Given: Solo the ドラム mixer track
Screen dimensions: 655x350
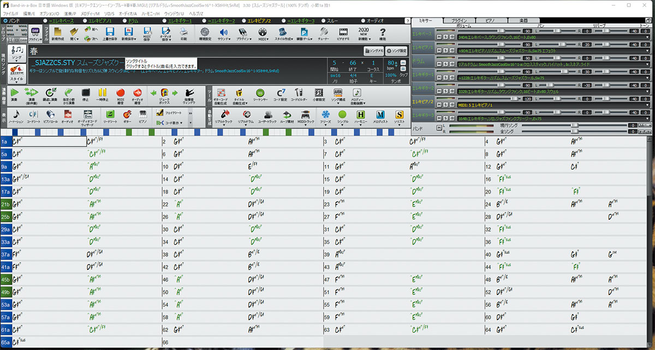Looking at the screenshot, I should 446,64.
